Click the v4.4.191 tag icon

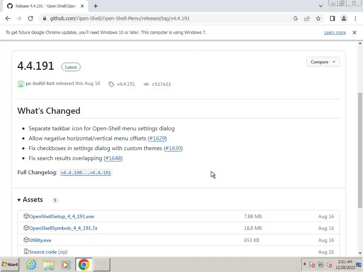click(111, 84)
